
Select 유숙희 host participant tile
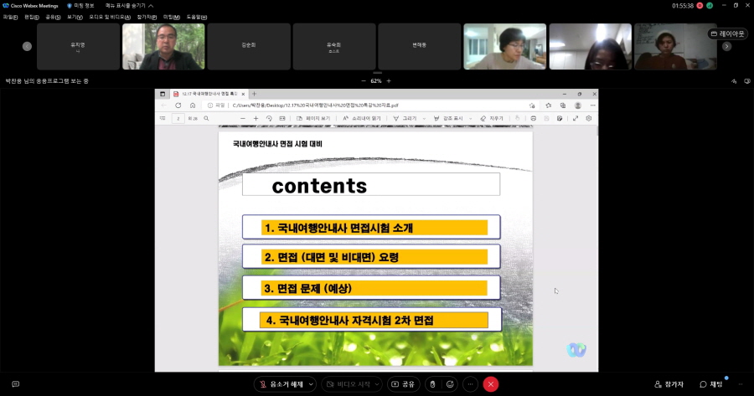(334, 47)
